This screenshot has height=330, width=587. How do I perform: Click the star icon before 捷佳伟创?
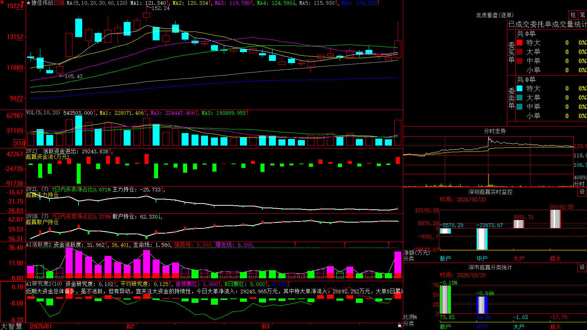click(x=29, y=3)
